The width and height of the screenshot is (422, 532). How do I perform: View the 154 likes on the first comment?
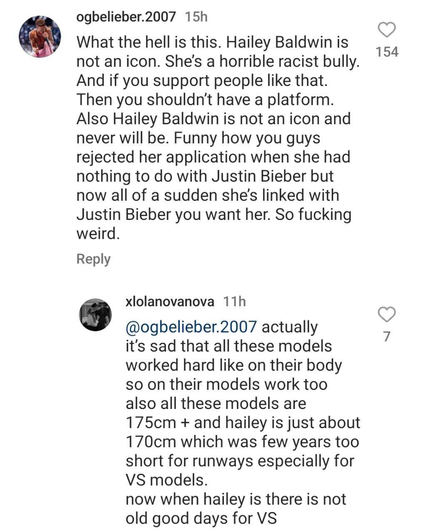click(x=387, y=52)
